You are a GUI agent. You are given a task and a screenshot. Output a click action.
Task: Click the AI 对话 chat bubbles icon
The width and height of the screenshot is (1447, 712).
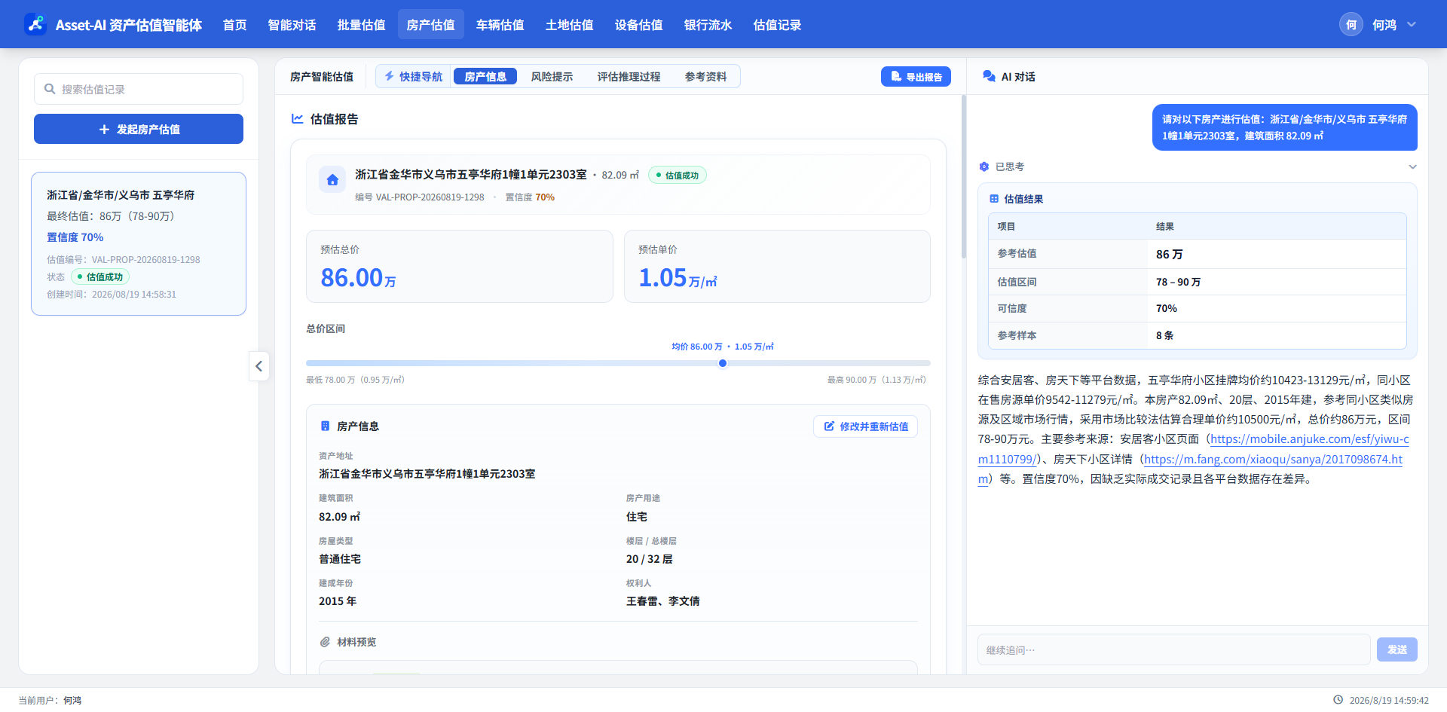click(989, 76)
